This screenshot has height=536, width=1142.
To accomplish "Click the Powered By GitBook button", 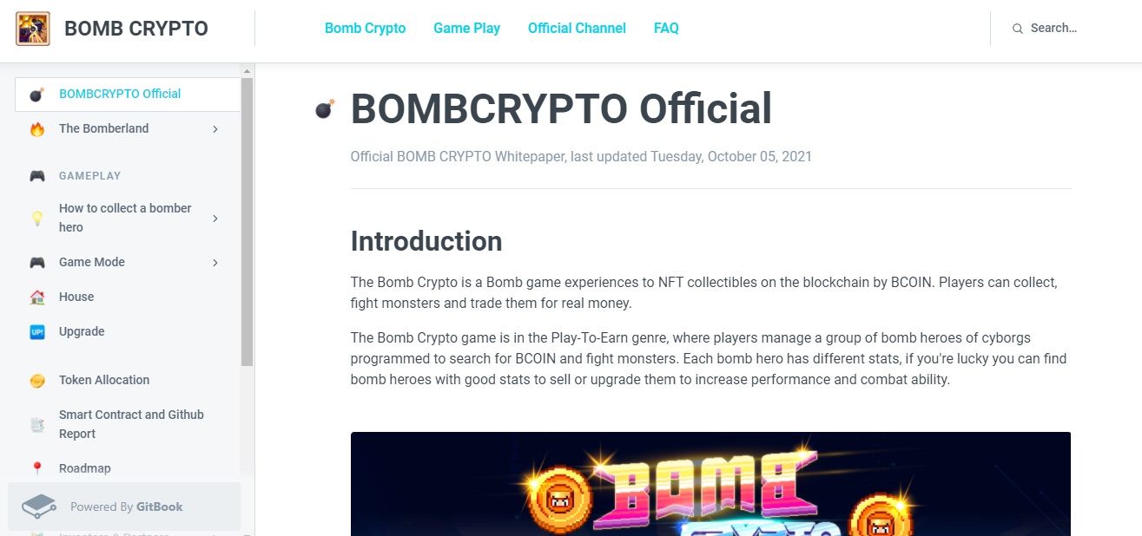I will (x=124, y=507).
